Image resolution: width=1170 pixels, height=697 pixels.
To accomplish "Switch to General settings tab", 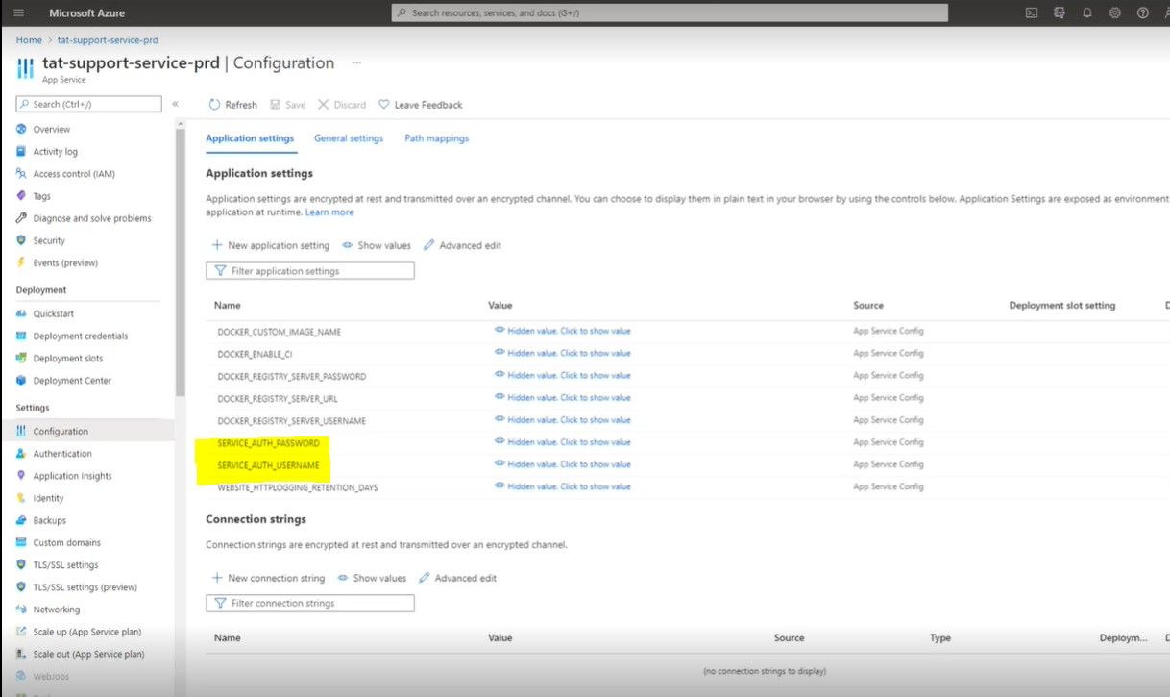I will [x=349, y=138].
